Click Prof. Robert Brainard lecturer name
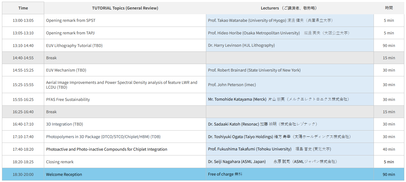 pos(254,70)
